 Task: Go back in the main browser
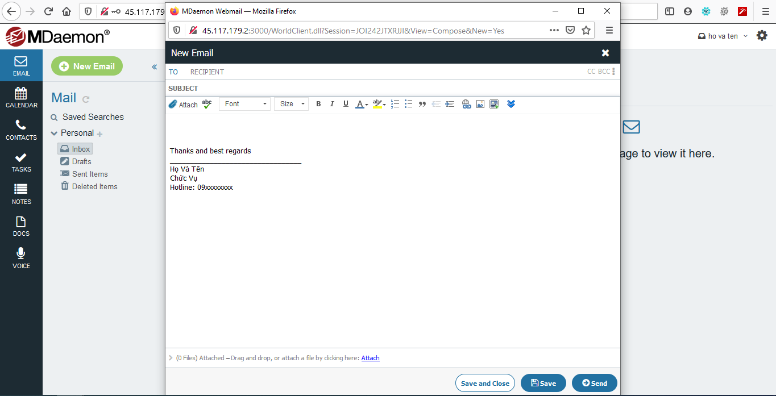point(12,11)
